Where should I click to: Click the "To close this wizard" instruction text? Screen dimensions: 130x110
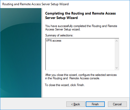(65, 85)
